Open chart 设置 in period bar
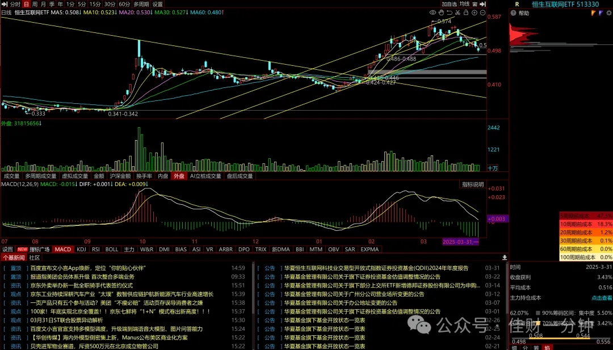Screen dimensions: 613x350 pyautogui.click(x=158, y=4)
